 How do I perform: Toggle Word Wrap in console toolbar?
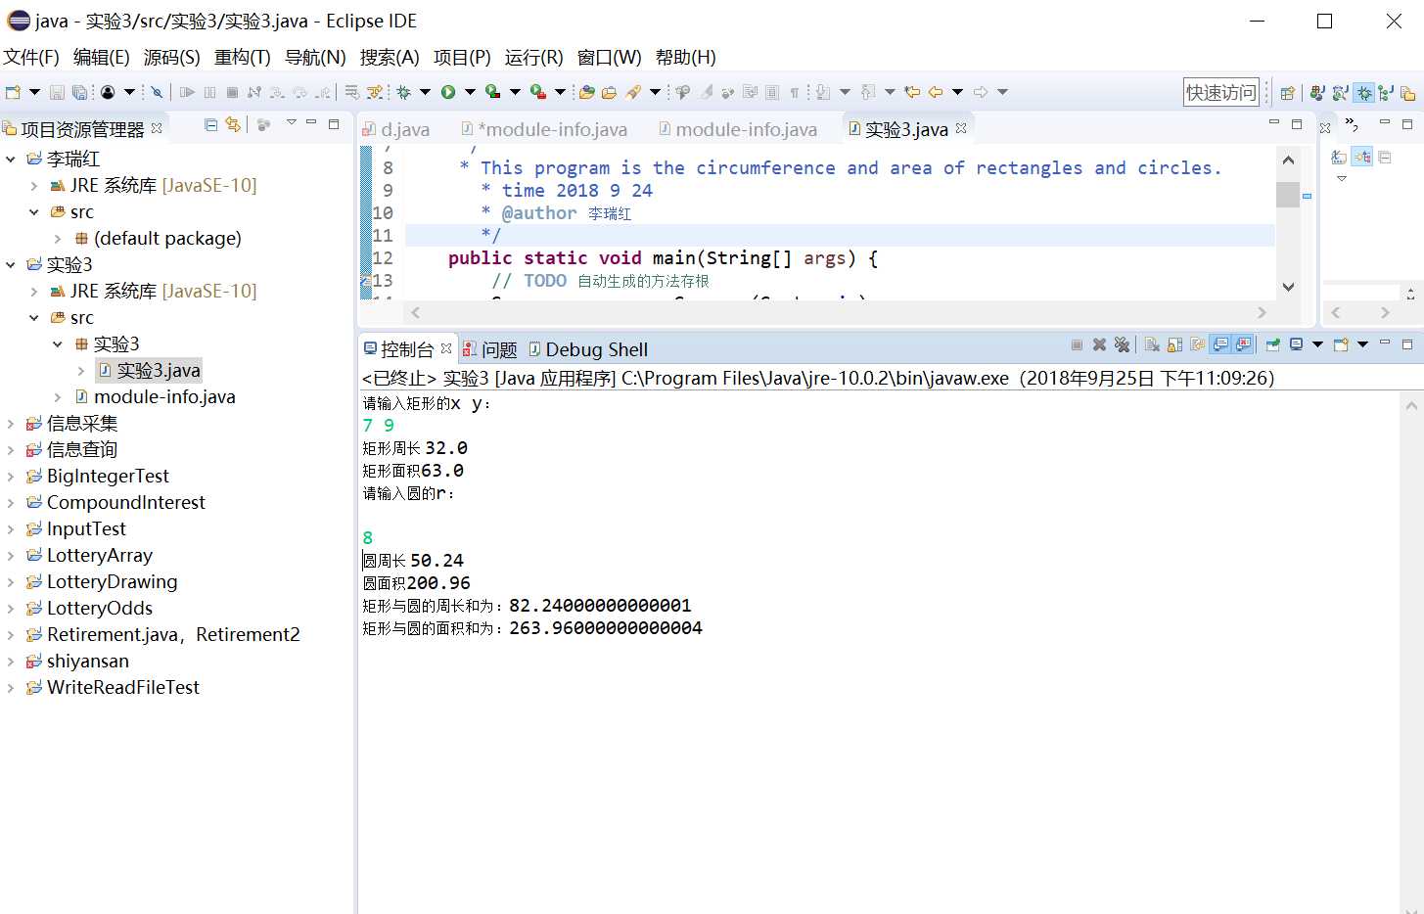click(x=1198, y=344)
